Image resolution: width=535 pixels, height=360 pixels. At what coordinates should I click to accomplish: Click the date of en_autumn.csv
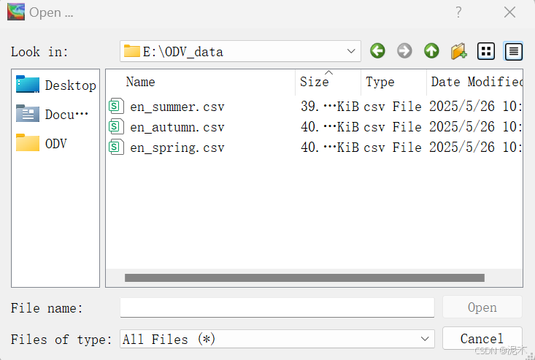click(x=475, y=127)
